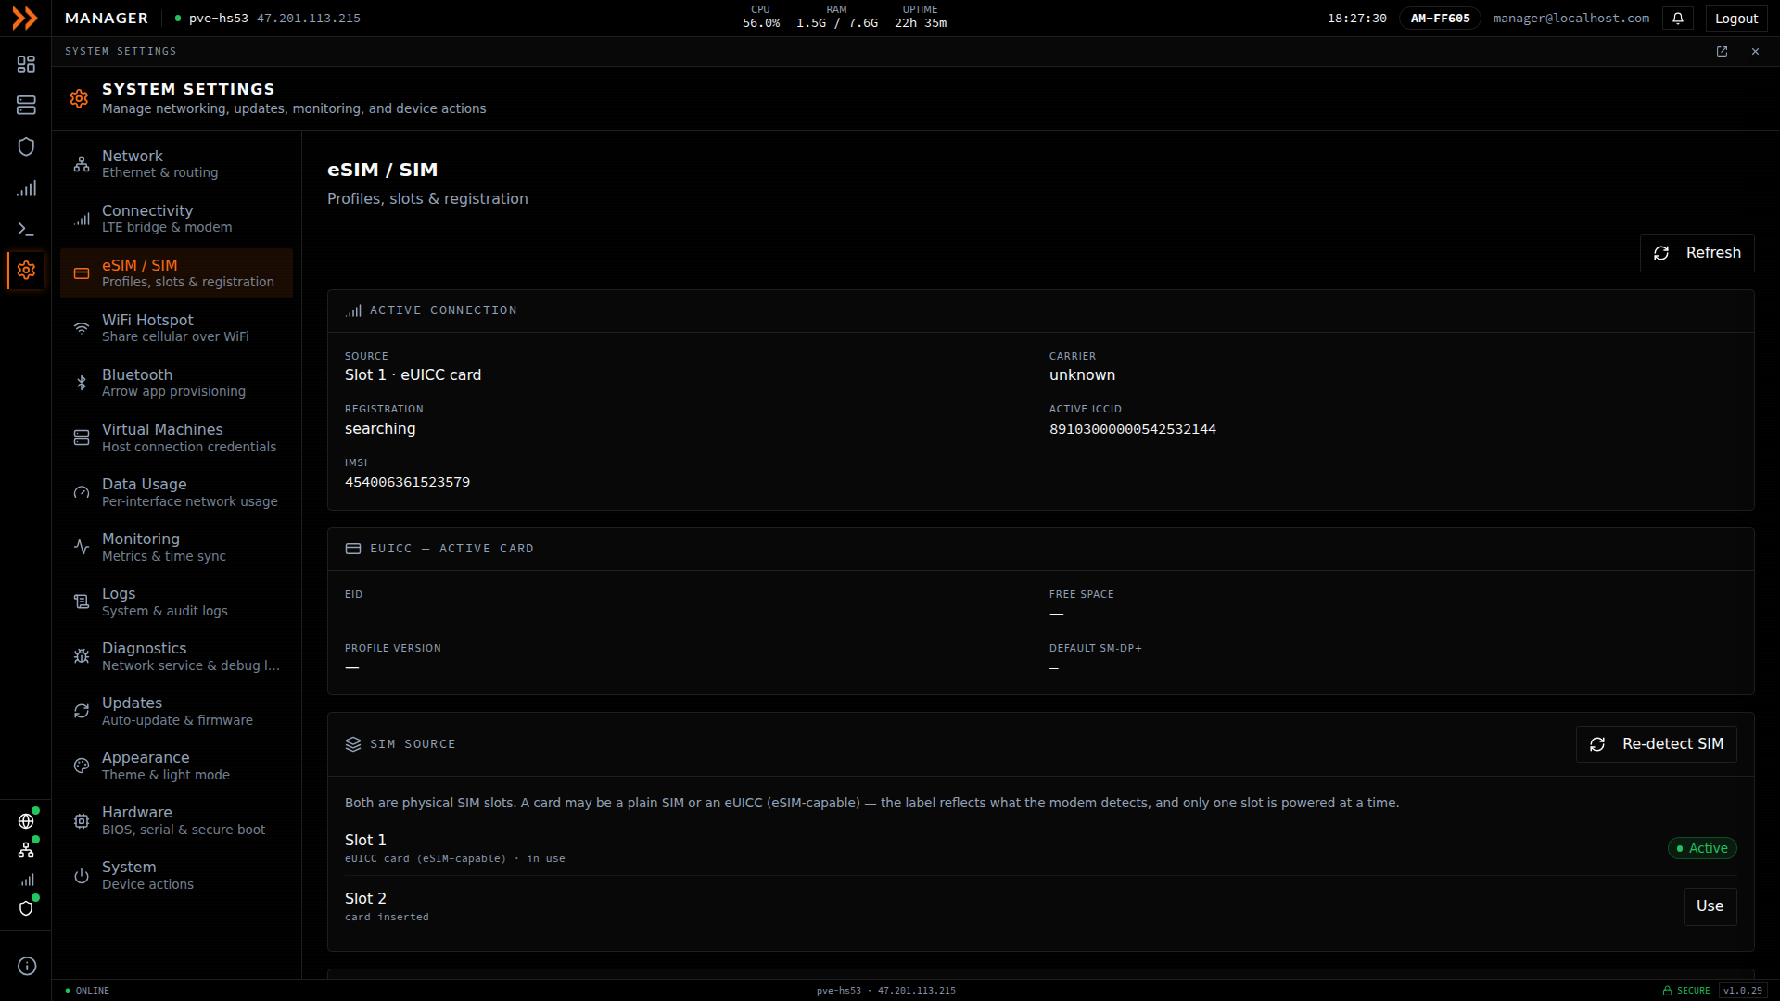Open the servers icon in left rail
Image resolution: width=1780 pixels, height=1001 pixels.
click(x=26, y=106)
